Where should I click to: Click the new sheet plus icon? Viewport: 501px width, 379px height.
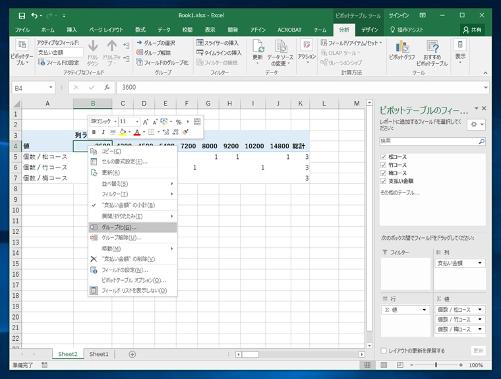133,354
